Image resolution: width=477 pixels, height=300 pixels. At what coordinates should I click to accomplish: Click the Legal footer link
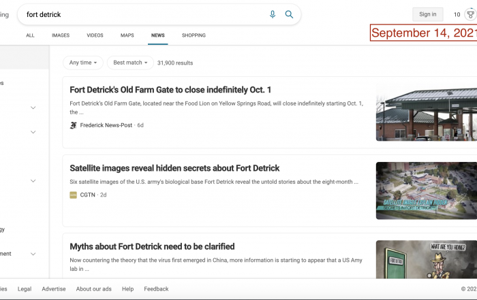25,288
